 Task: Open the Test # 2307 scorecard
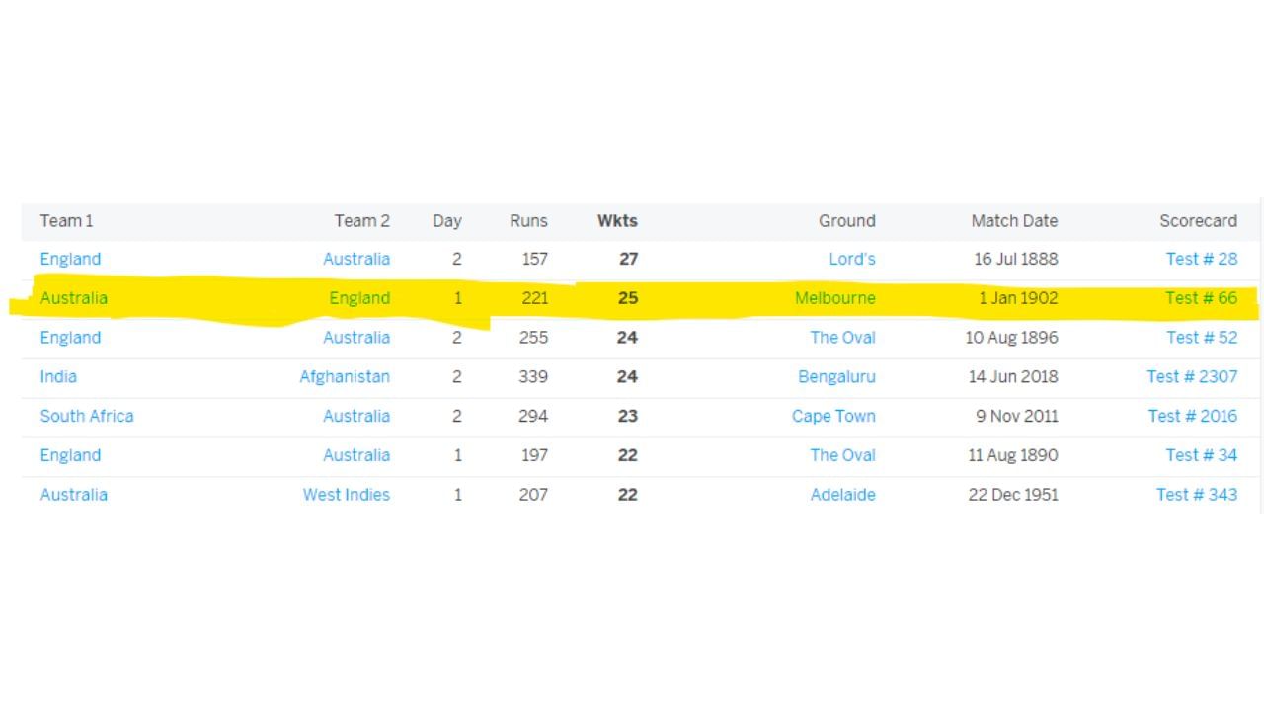[1192, 377]
